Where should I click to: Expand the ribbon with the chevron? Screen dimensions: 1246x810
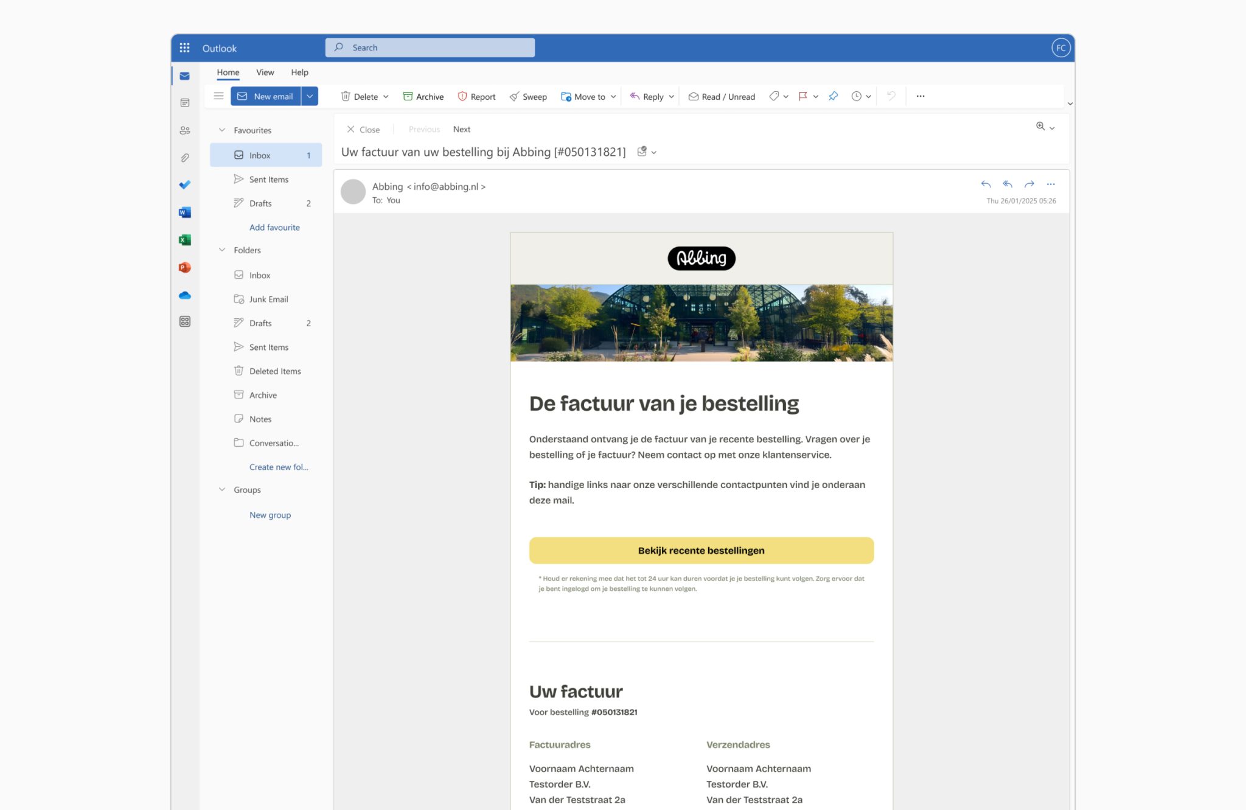point(1070,104)
